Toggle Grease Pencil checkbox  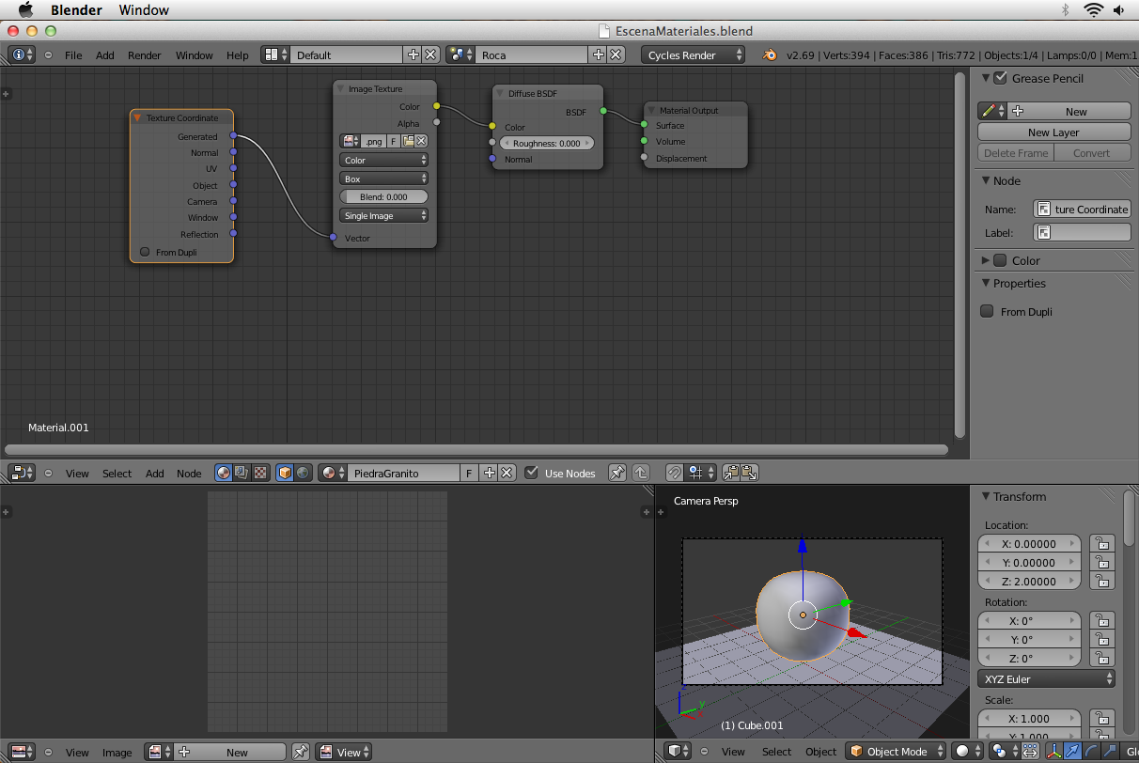(x=1000, y=78)
